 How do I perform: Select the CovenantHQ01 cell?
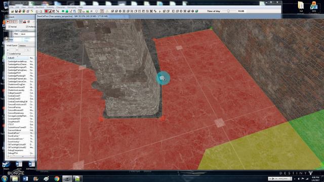click(x=14, y=119)
